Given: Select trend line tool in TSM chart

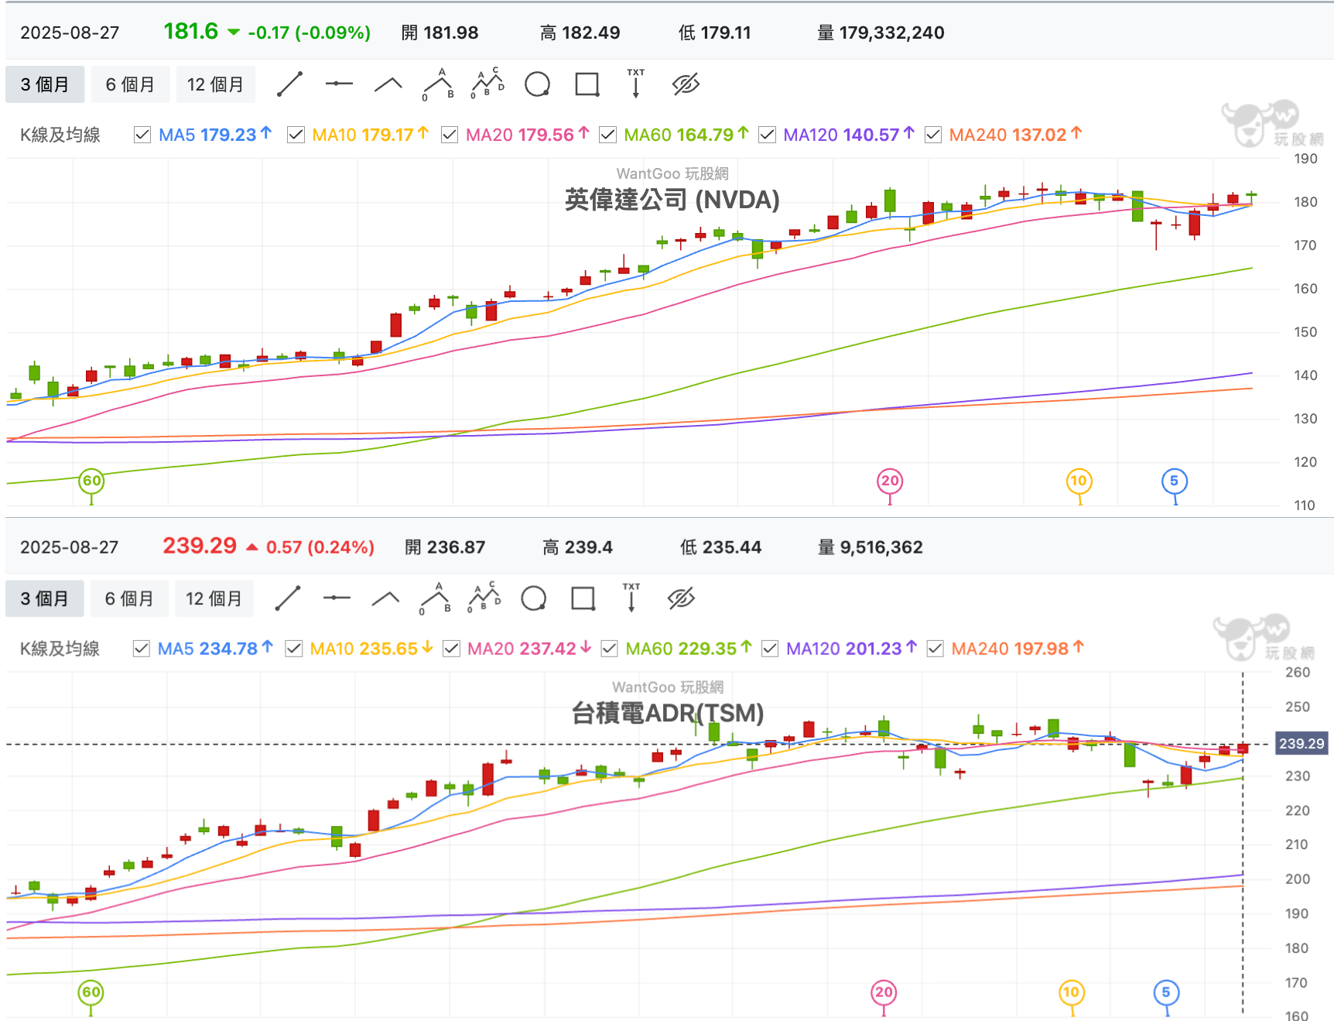Looking at the screenshot, I should (x=287, y=598).
